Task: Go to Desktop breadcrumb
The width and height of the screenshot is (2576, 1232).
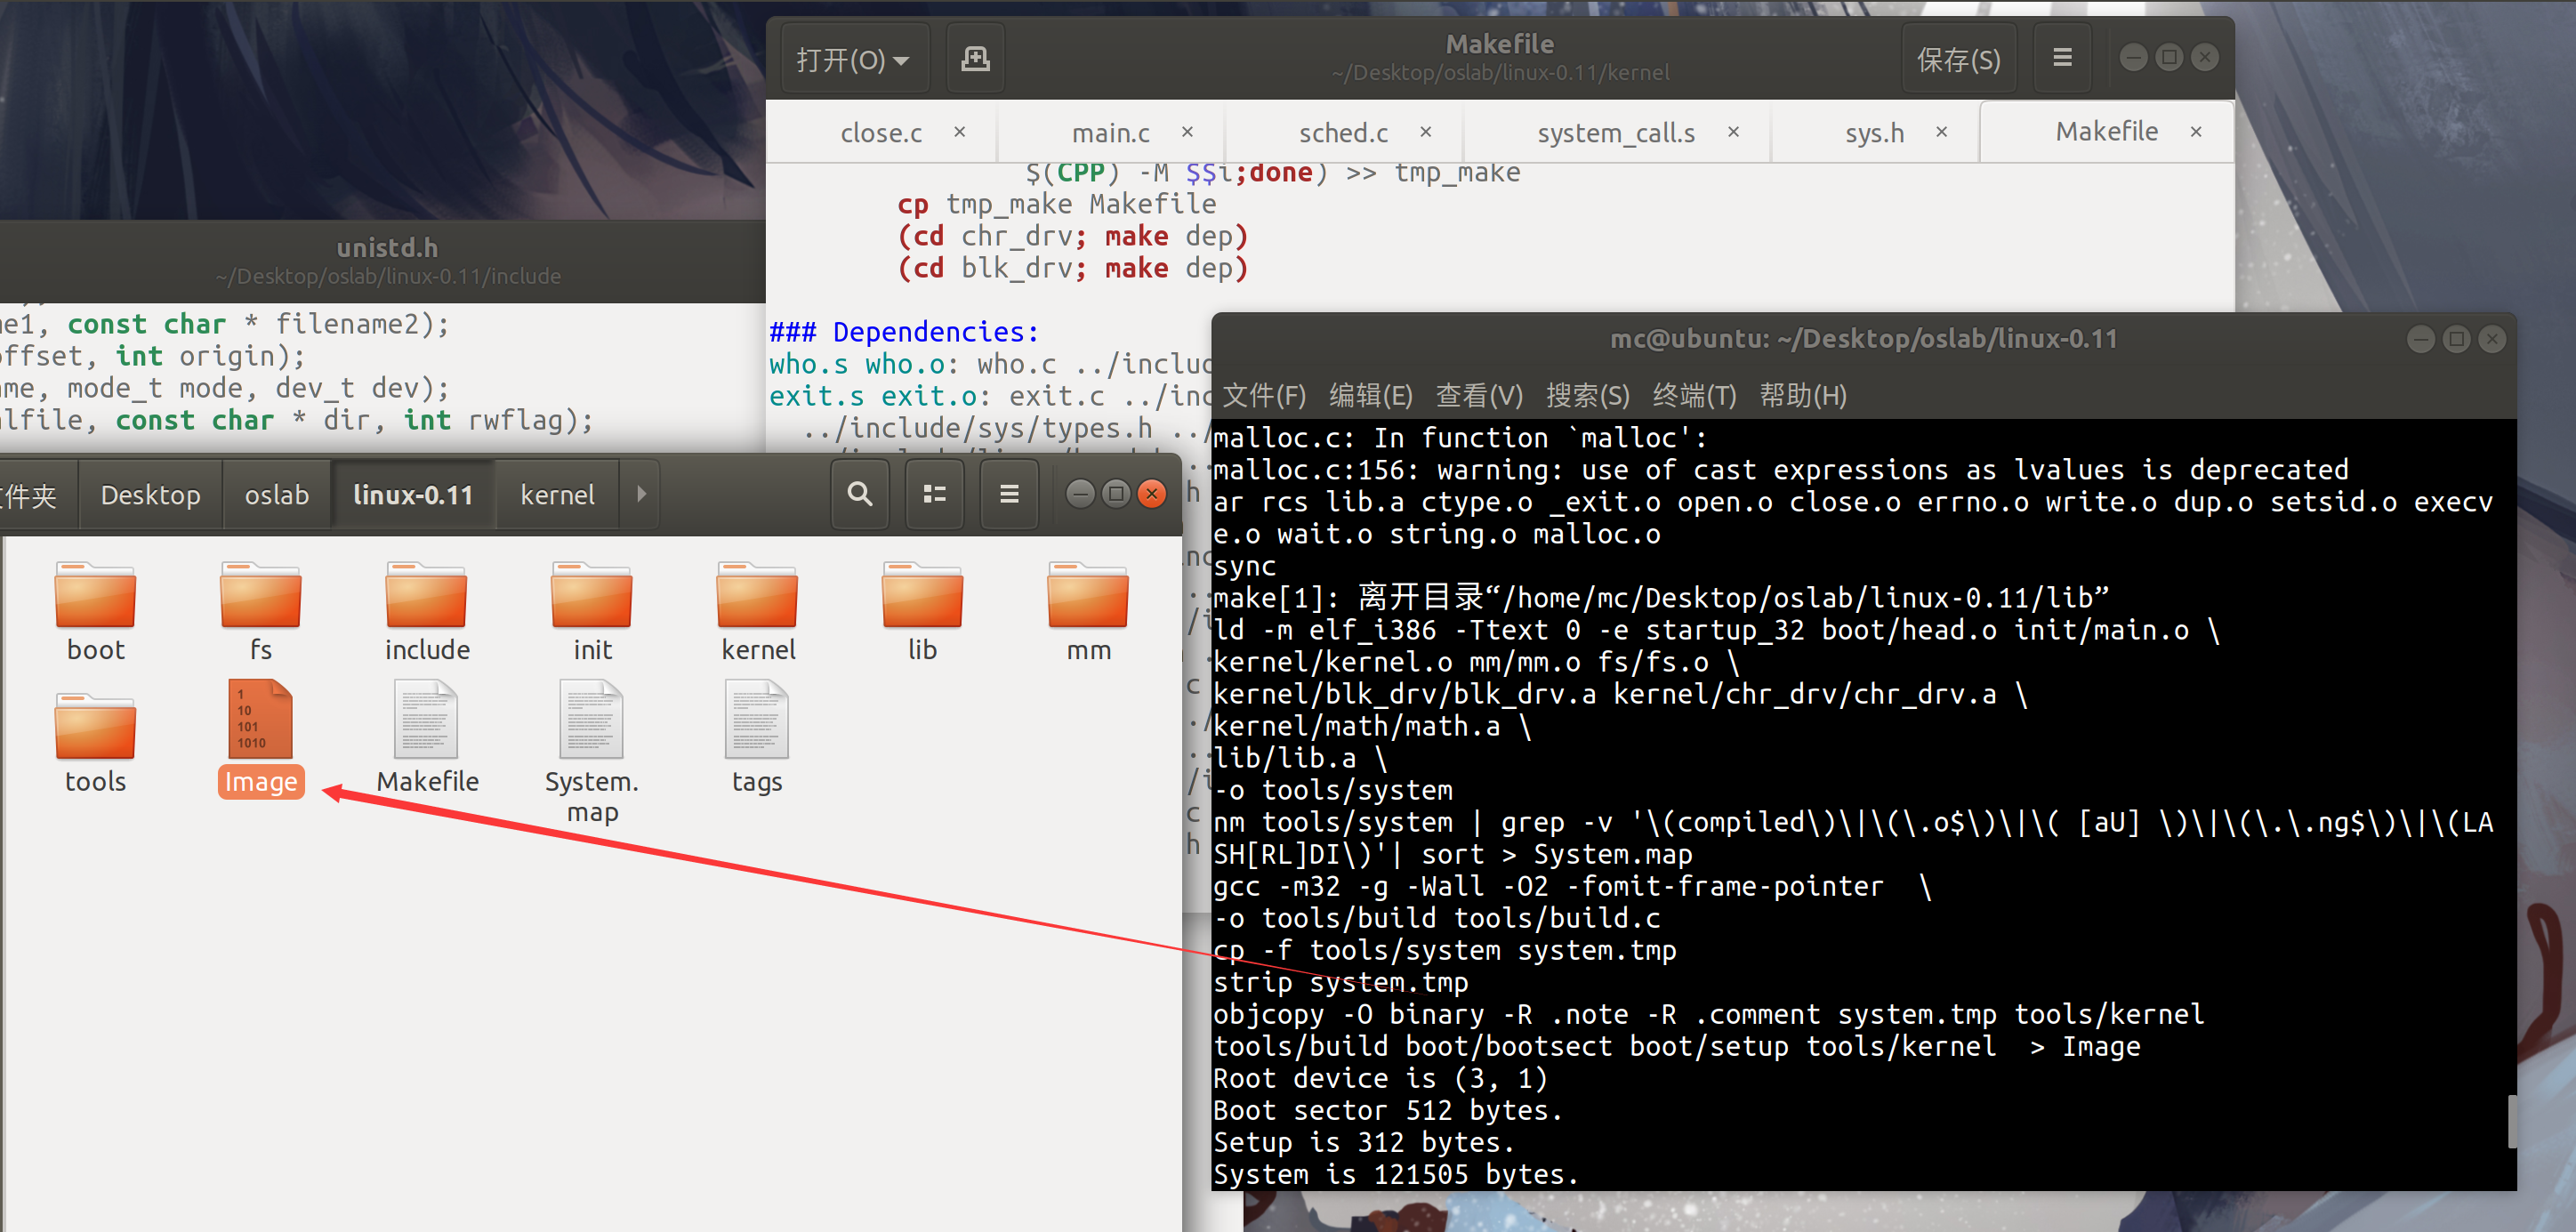Action: [150, 495]
